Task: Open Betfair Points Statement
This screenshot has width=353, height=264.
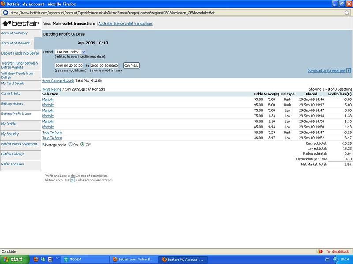Action: 19,144
